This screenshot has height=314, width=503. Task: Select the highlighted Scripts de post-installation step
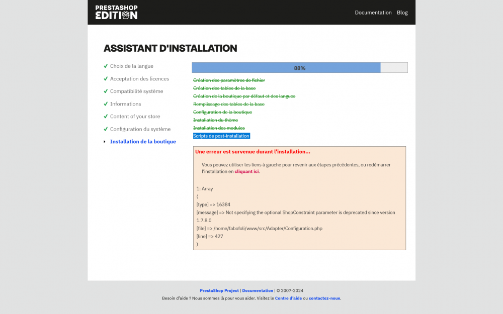pyautogui.click(x=221, y=136)
